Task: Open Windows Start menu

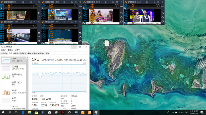Action: point(3,112)
